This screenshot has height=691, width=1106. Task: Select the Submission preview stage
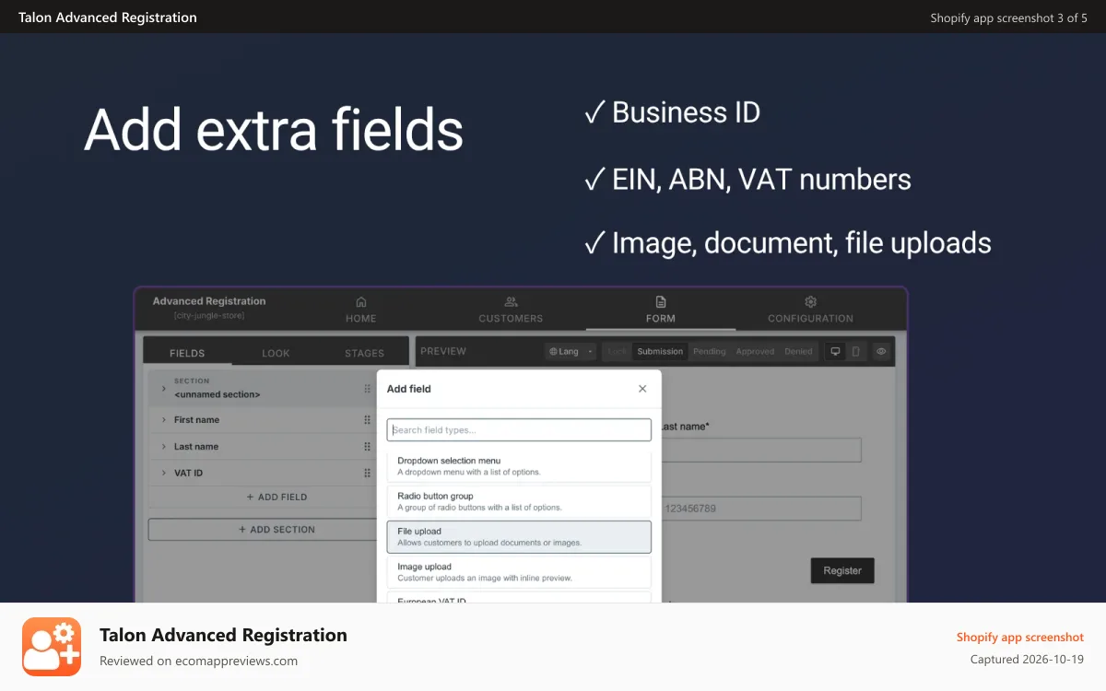(x=660, y=351)
